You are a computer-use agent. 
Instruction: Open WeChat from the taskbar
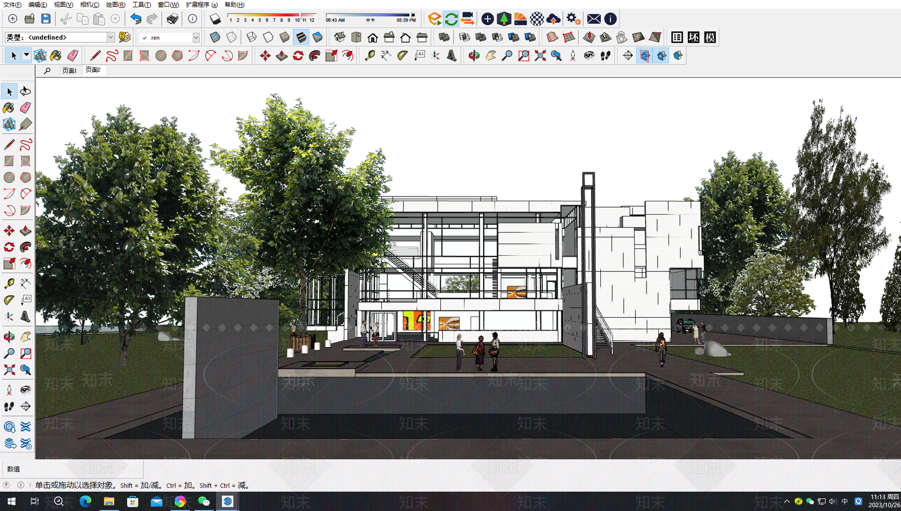point(204,501)
